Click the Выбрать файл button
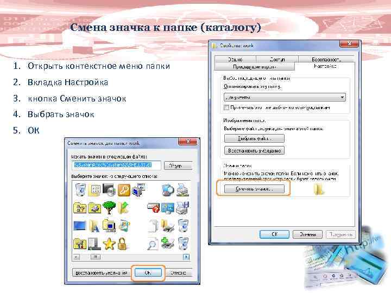The height and width of the screenshot is (293, 391). click(254, 138)
